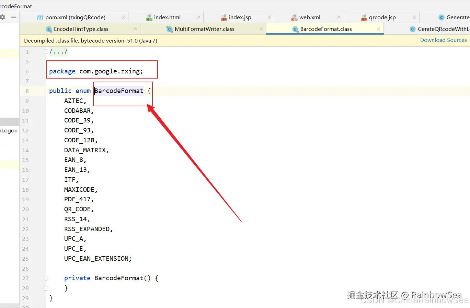
Task: Close the BarcodeFormat.class tab
Action: click(378, 29)
